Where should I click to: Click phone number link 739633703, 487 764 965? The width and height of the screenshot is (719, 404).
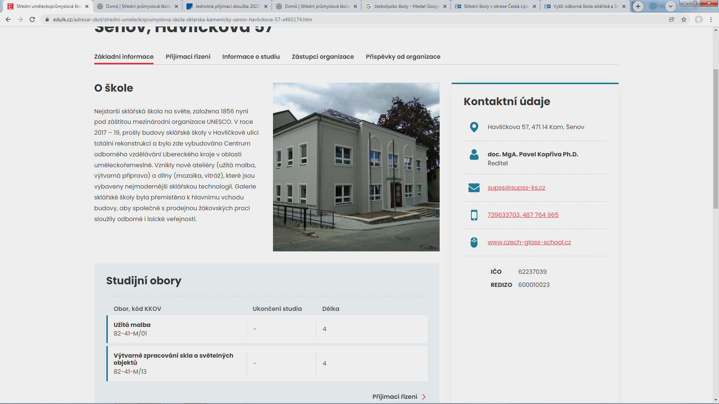523,215
